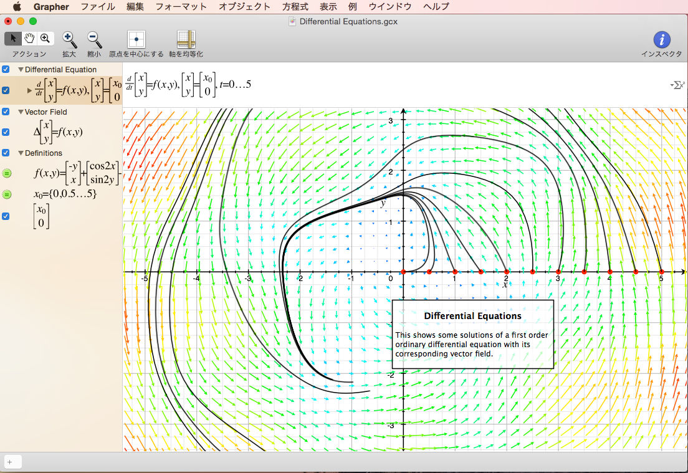Open the インスペクタ inspector panel
Viewport: 688px width, 473px height.
(661, 40)
